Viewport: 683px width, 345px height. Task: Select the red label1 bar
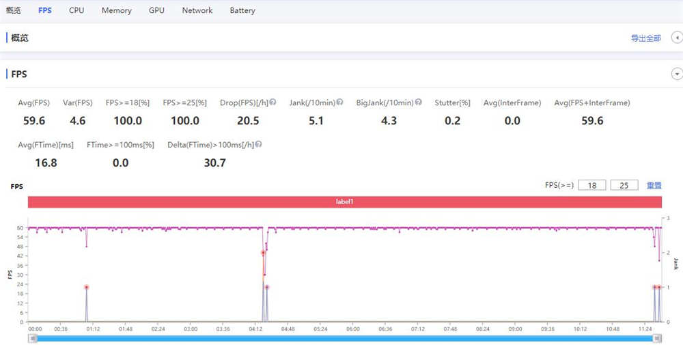click(345, 202)
